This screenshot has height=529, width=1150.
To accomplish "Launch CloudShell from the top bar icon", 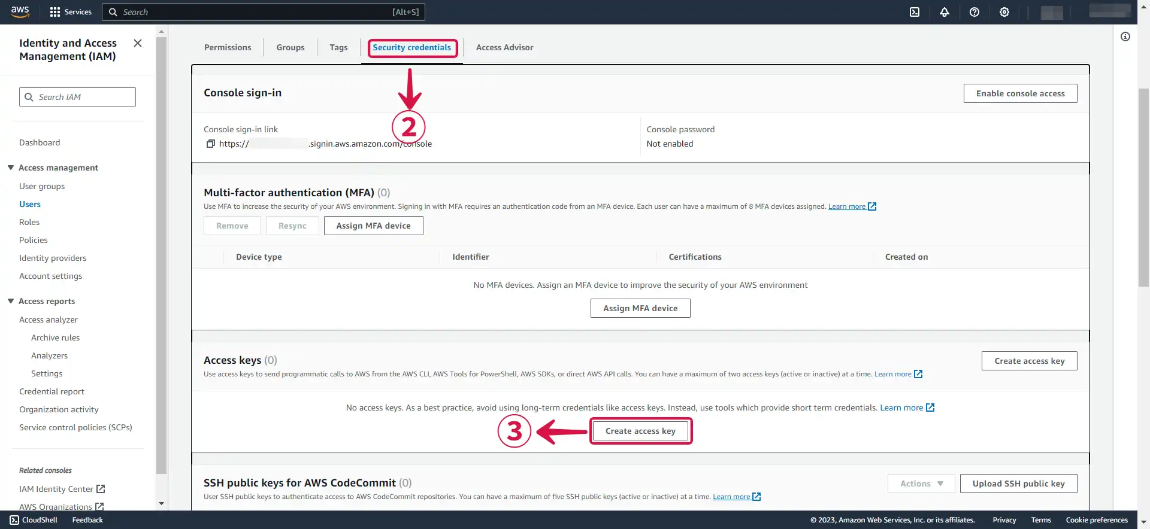I will [915, 12].
